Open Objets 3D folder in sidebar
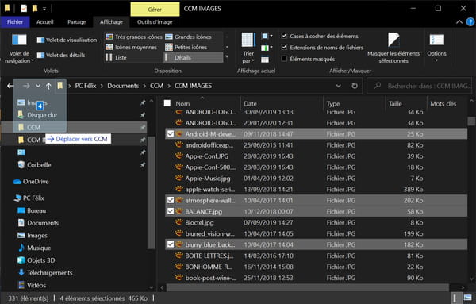This screenshot has width=476, height=304. click(36, 260)
